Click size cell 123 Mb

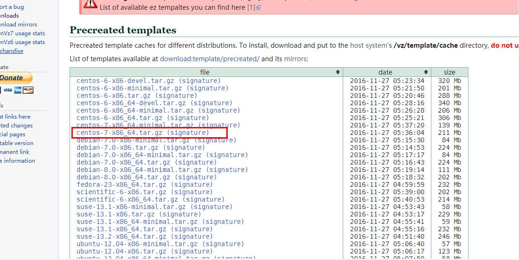[449, 251]
